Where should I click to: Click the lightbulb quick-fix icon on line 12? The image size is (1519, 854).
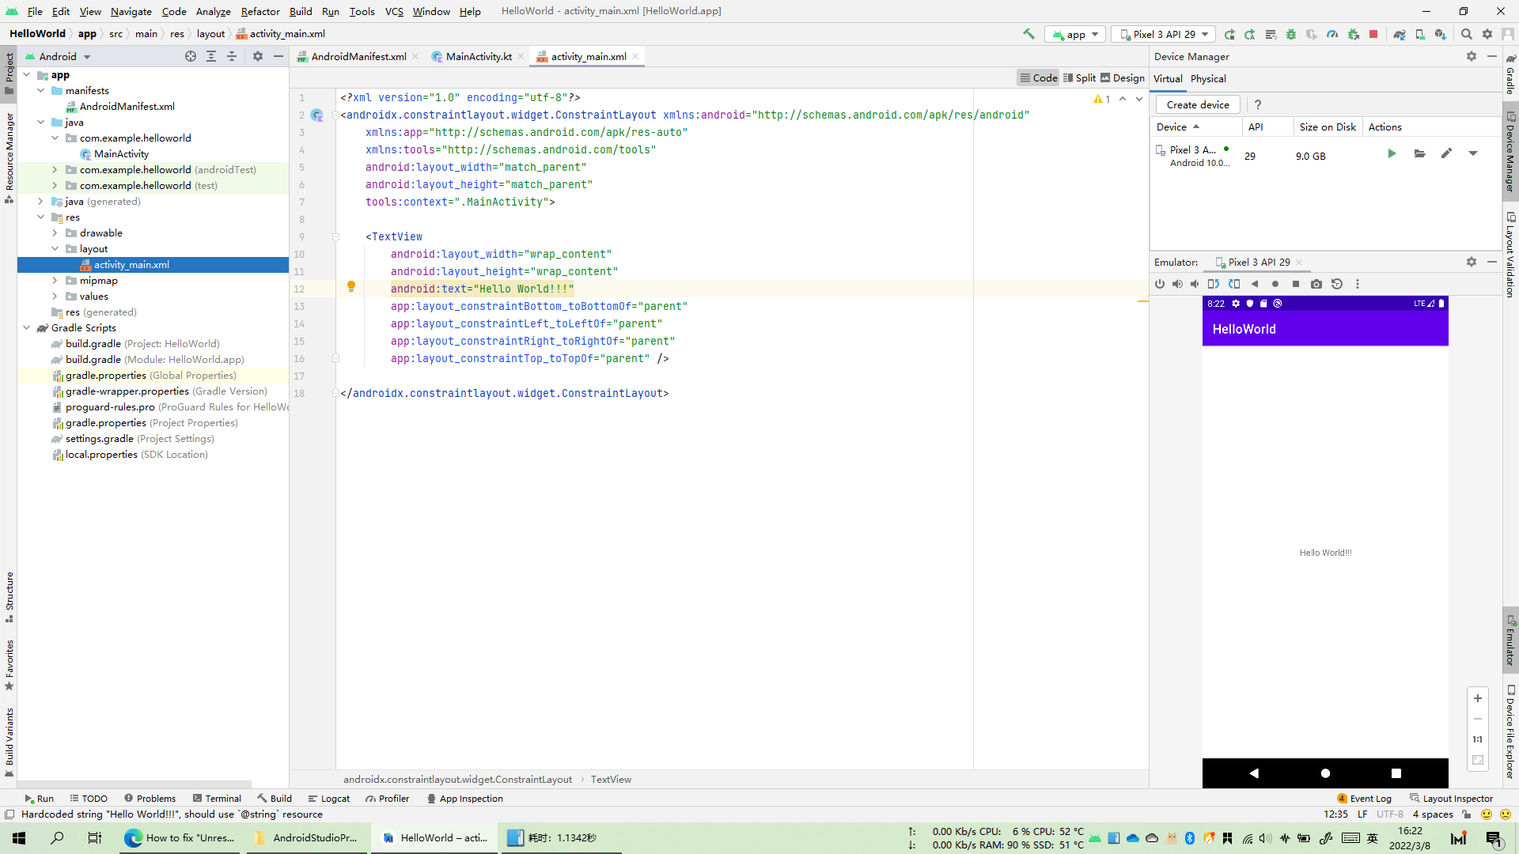[351, 286]
